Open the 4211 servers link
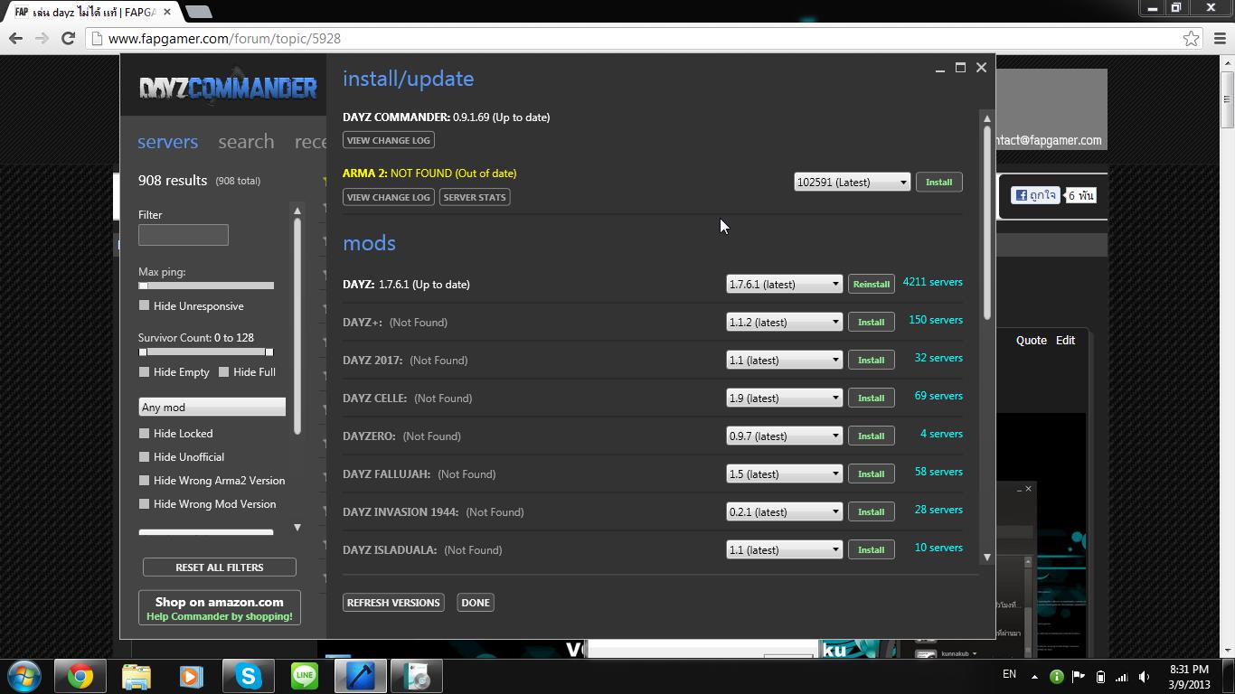Screen dimensions: 1235x694 coord(932,282)
